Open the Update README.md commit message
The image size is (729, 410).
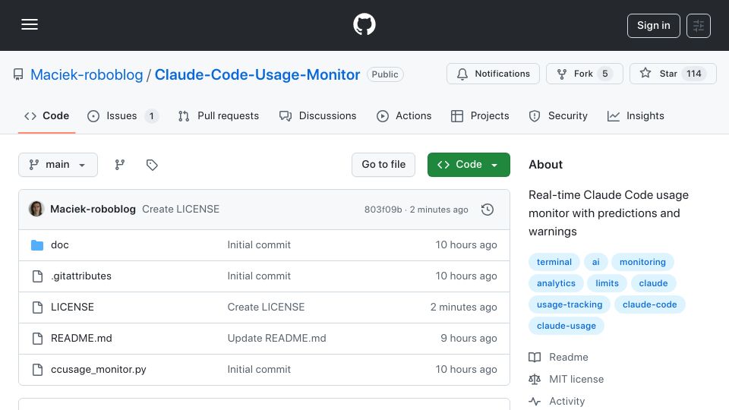(x=276, y=339)
